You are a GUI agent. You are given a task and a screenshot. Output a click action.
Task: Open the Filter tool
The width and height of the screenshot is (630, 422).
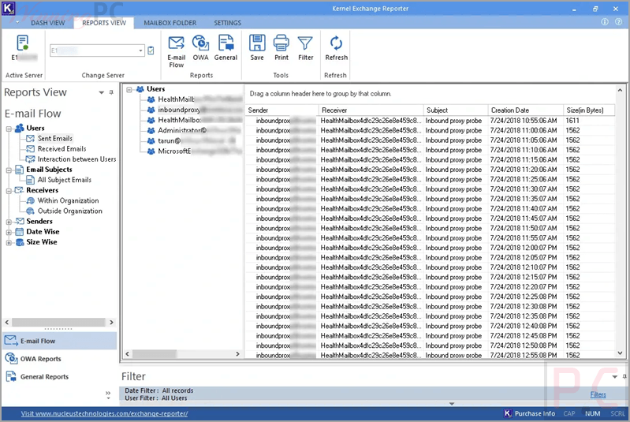pos(305,48)
